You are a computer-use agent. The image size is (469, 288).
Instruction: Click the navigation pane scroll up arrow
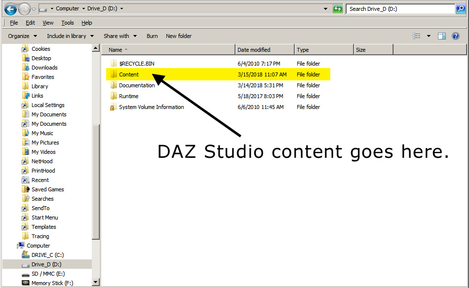[96, 48]
